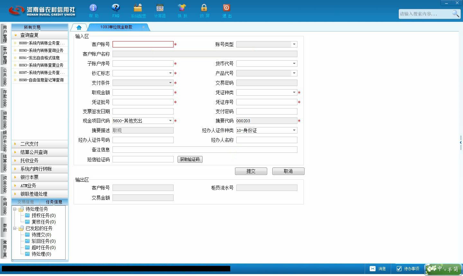The width and height of the screenshot is (463, 276).
Task: Click the search magnifier icon
Action: point(456,14)
